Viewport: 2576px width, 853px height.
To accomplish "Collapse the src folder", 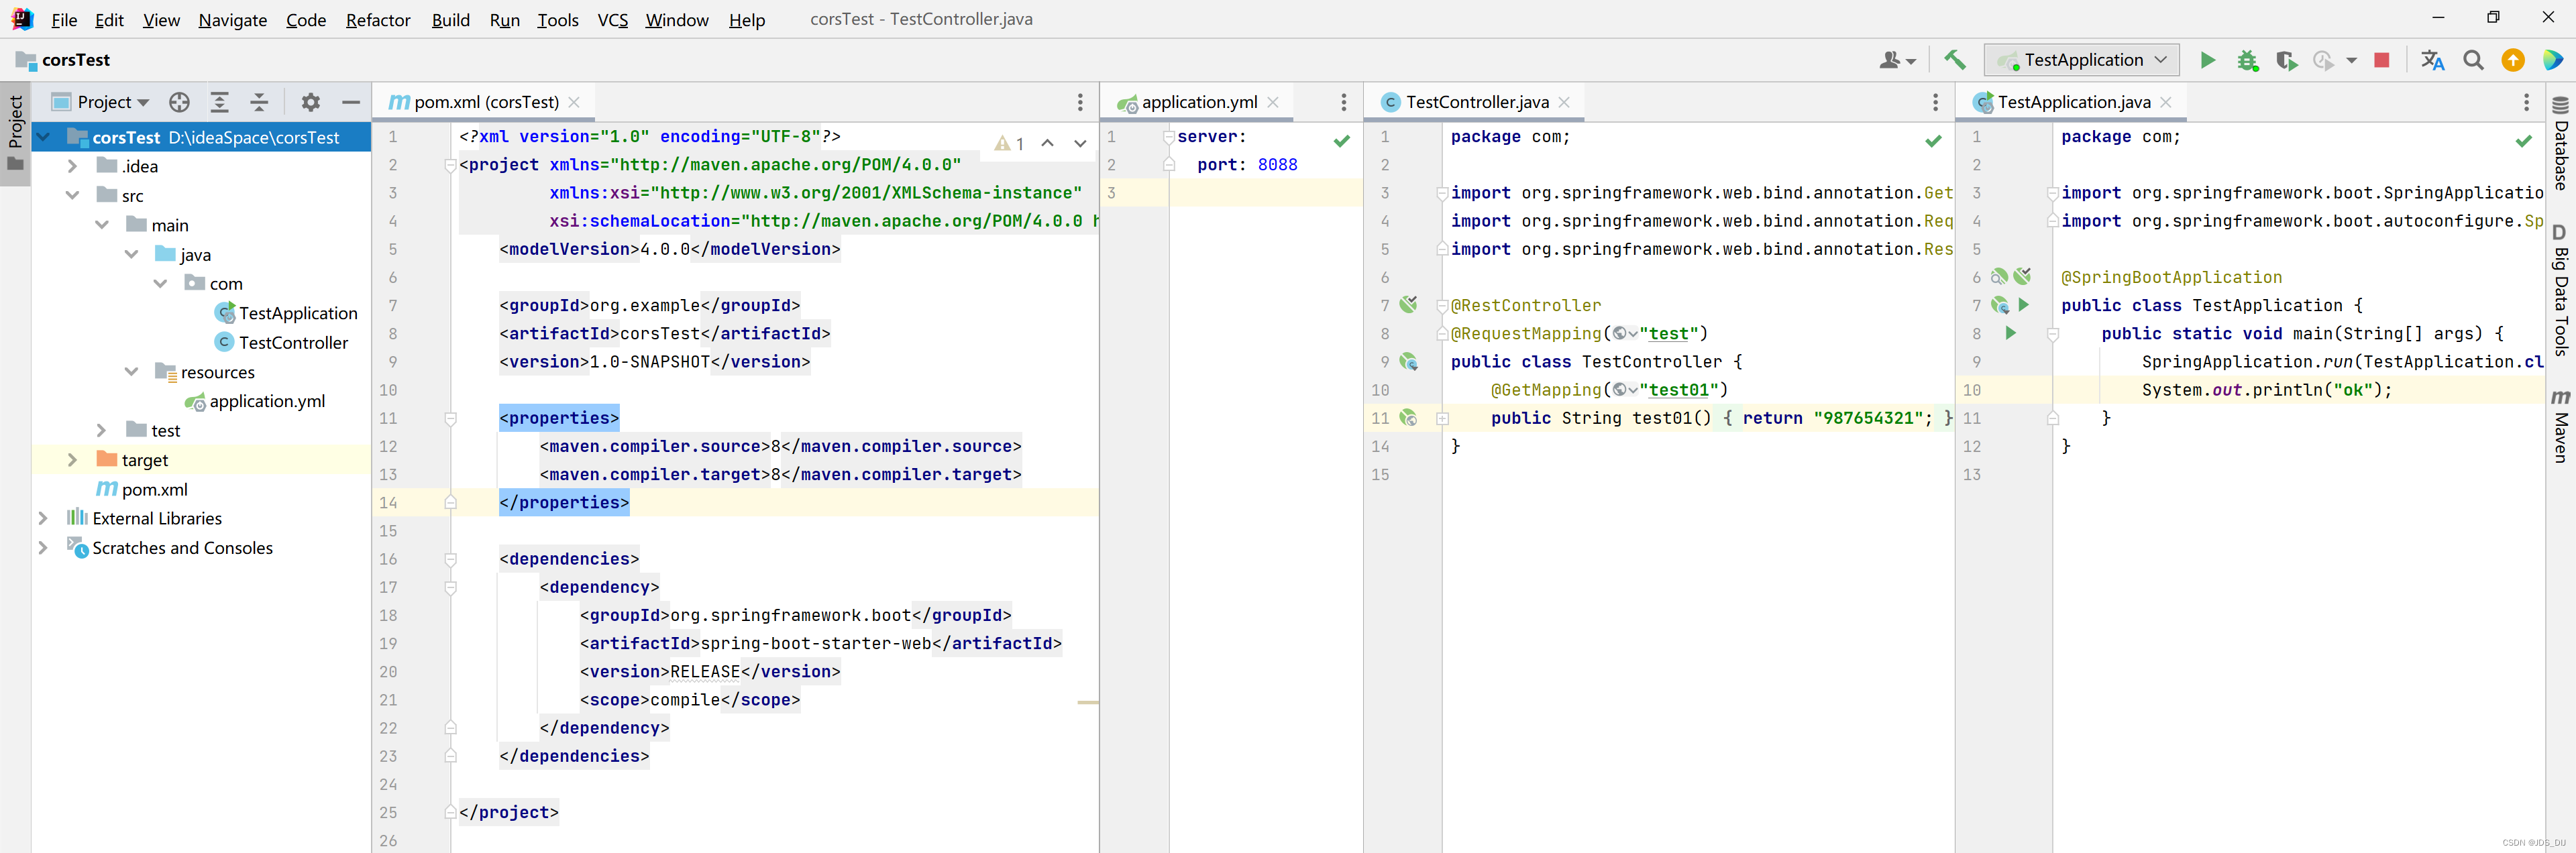I will [72, 195].
